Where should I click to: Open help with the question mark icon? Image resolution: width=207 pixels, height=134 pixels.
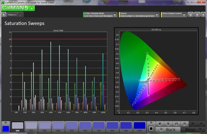(x=197, y=15)
